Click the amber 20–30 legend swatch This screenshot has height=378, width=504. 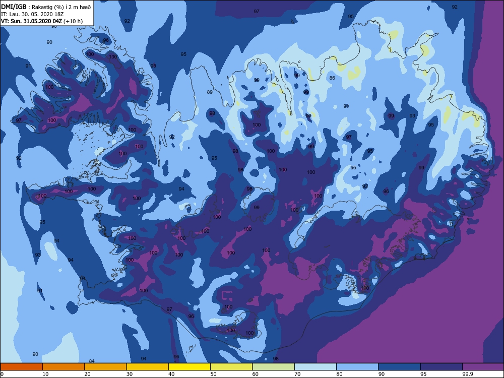pyautogui.click(x=105, y=367)
